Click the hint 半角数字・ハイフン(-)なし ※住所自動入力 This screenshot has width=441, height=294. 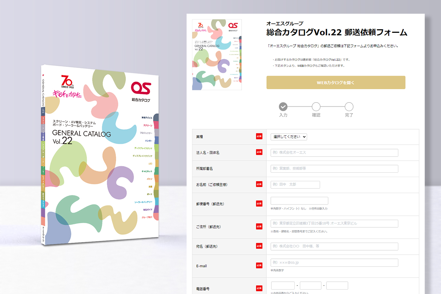click(x=299, y=209)
